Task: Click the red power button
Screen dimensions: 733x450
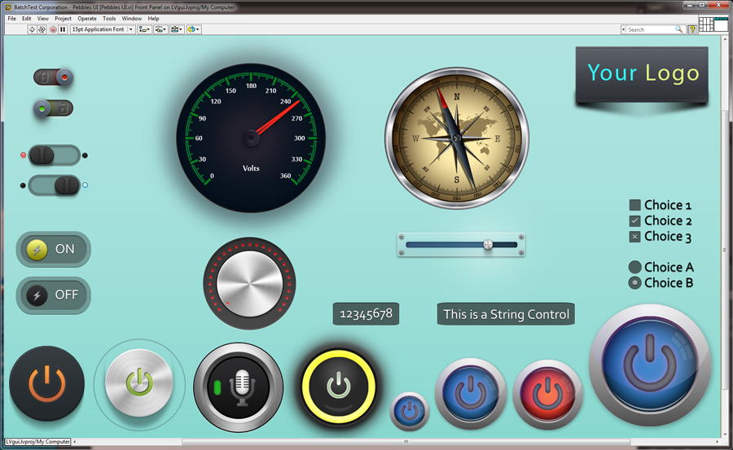Action: click(x=547, y=394)
